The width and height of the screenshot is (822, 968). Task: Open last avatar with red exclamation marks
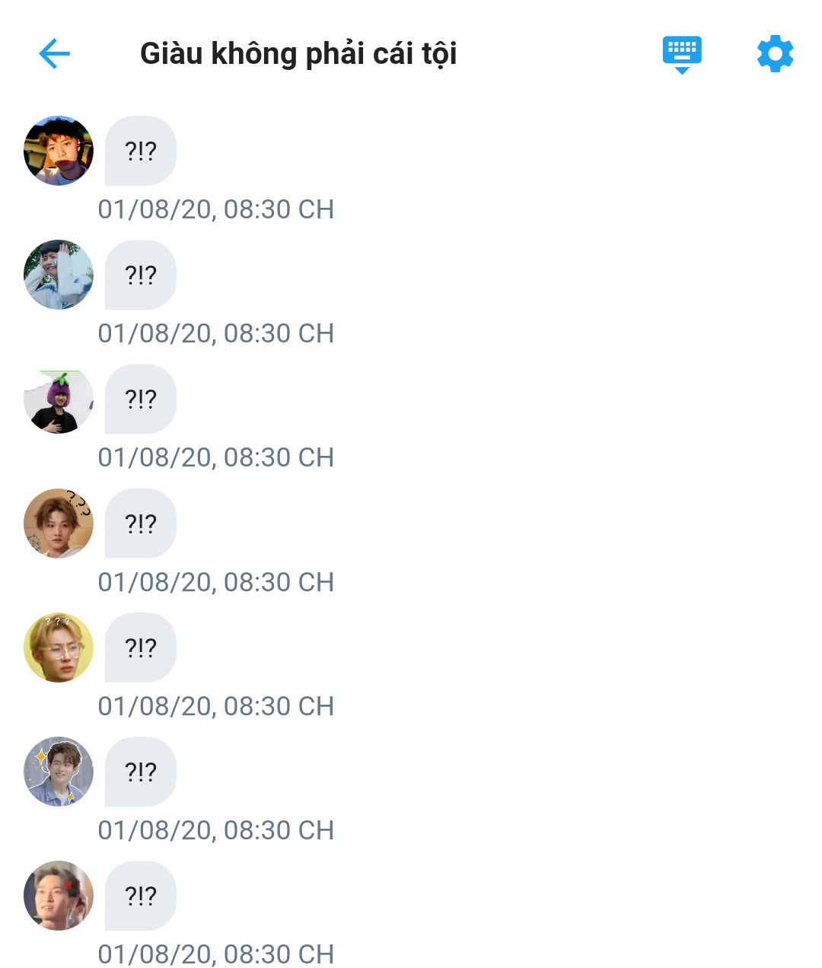[x=59, y=896]
